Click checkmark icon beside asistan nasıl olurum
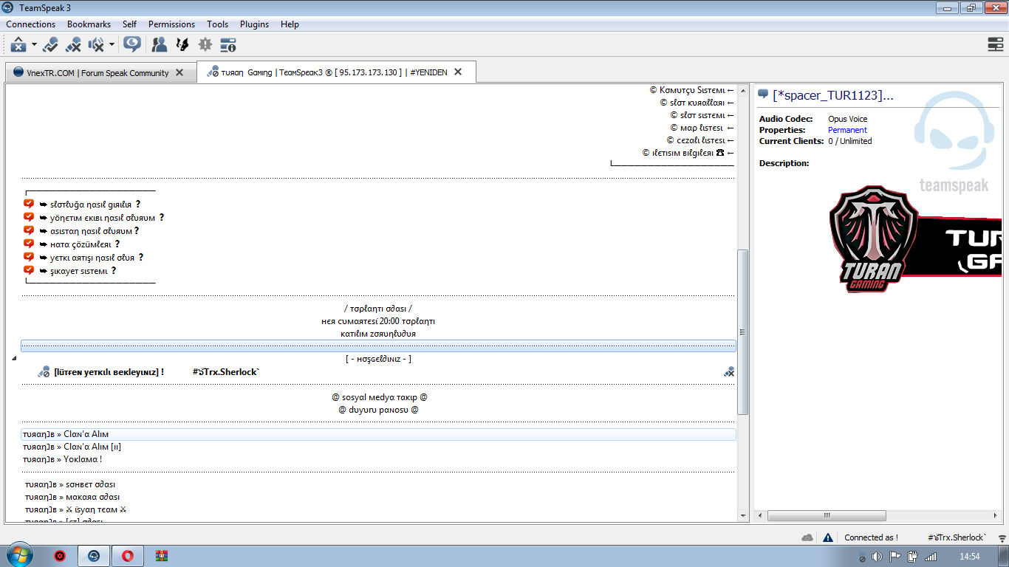This screenshot has width=1009, height=567. (x=29, y=230)
